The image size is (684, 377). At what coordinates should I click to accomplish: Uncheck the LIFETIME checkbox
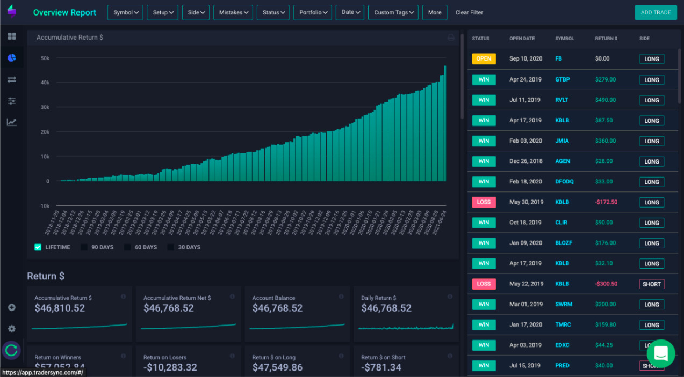click(x=38, y=247)
